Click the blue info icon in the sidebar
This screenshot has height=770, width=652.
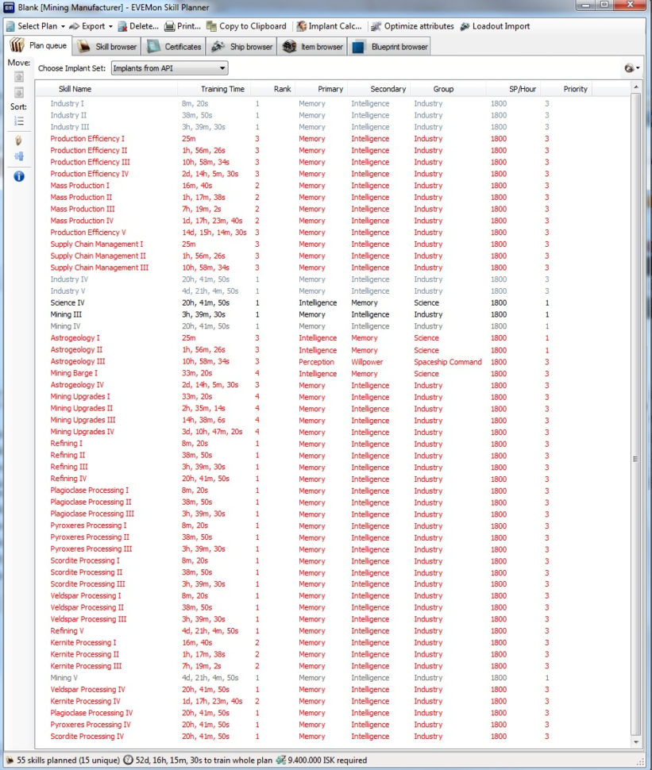coord(19,175)
